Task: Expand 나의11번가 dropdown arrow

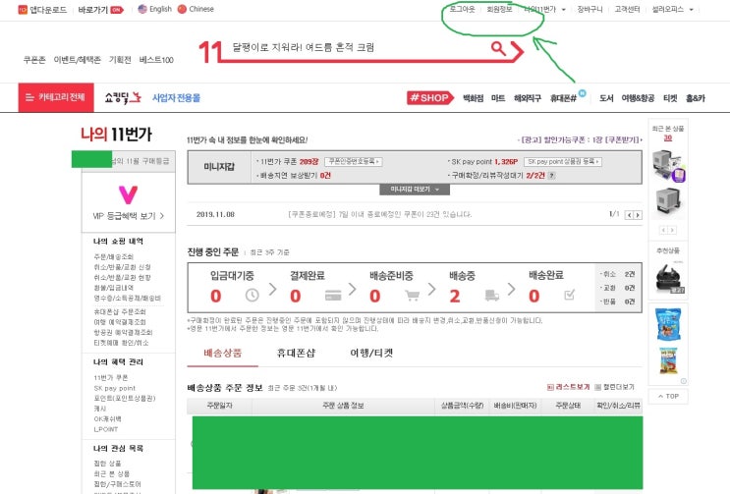Action: (563, 10)
